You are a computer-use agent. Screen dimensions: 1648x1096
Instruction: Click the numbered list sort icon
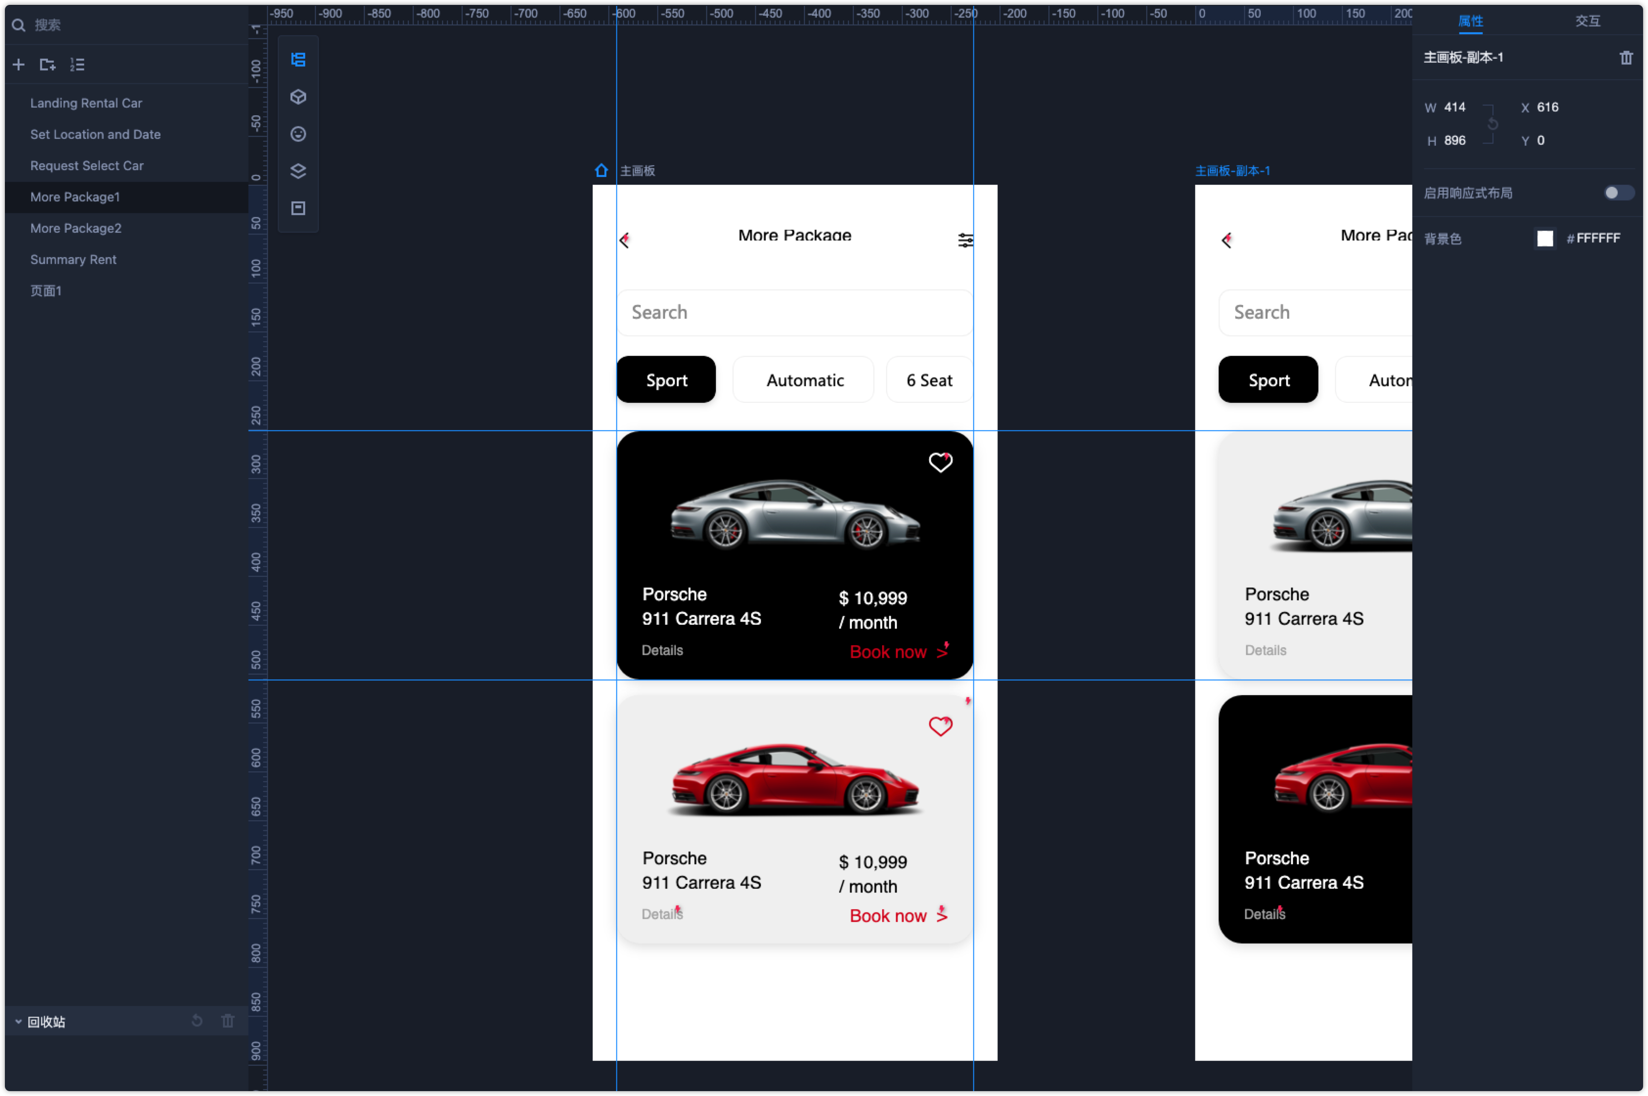[77, 65]
